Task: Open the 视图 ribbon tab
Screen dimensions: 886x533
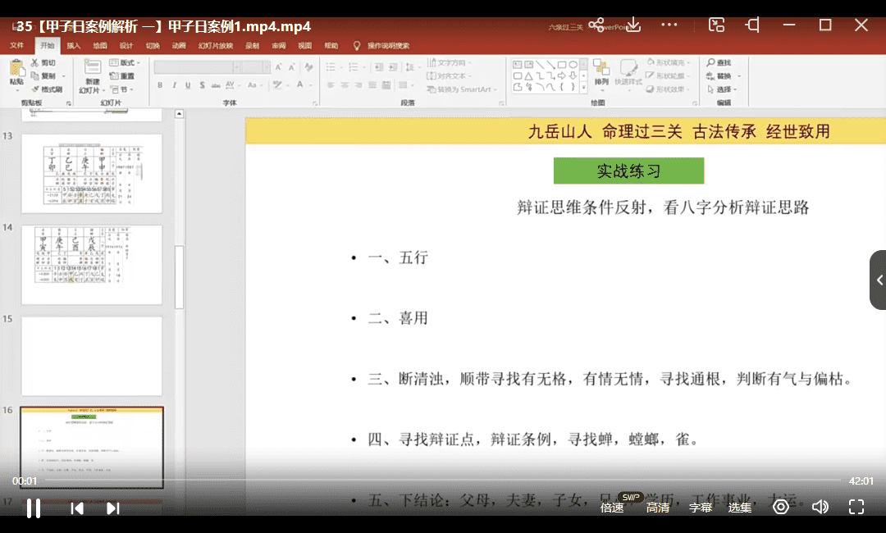Action: tap(305, 46)
